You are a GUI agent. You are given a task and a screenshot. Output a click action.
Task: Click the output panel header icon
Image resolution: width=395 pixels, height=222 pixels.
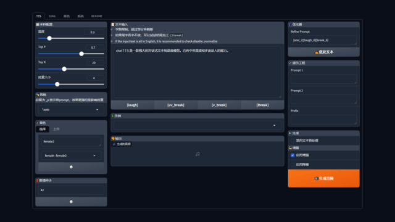113,138
